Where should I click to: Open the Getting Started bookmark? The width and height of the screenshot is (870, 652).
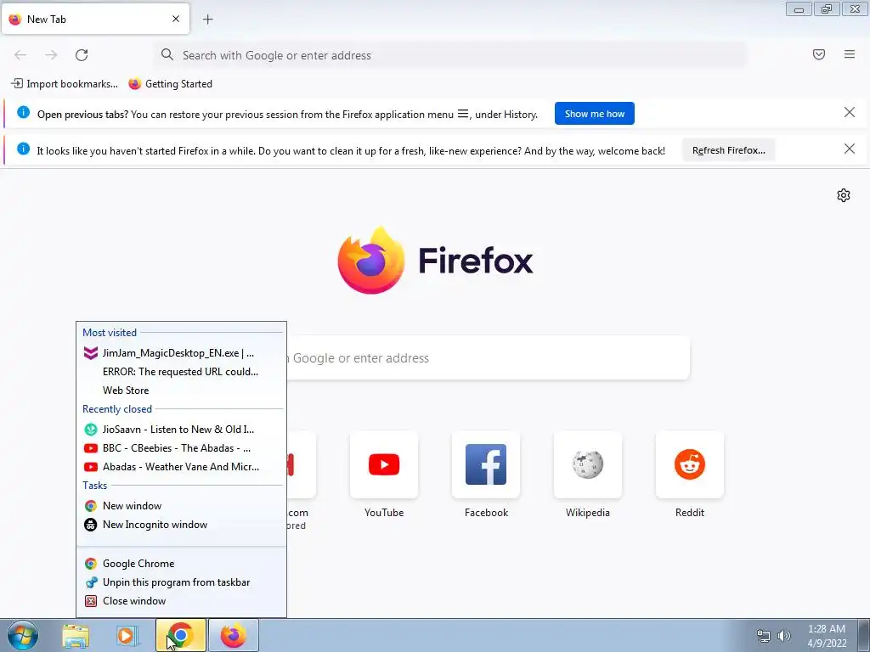pos(170,84)
